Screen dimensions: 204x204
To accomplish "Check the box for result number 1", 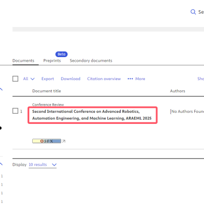I will (15, 111).
